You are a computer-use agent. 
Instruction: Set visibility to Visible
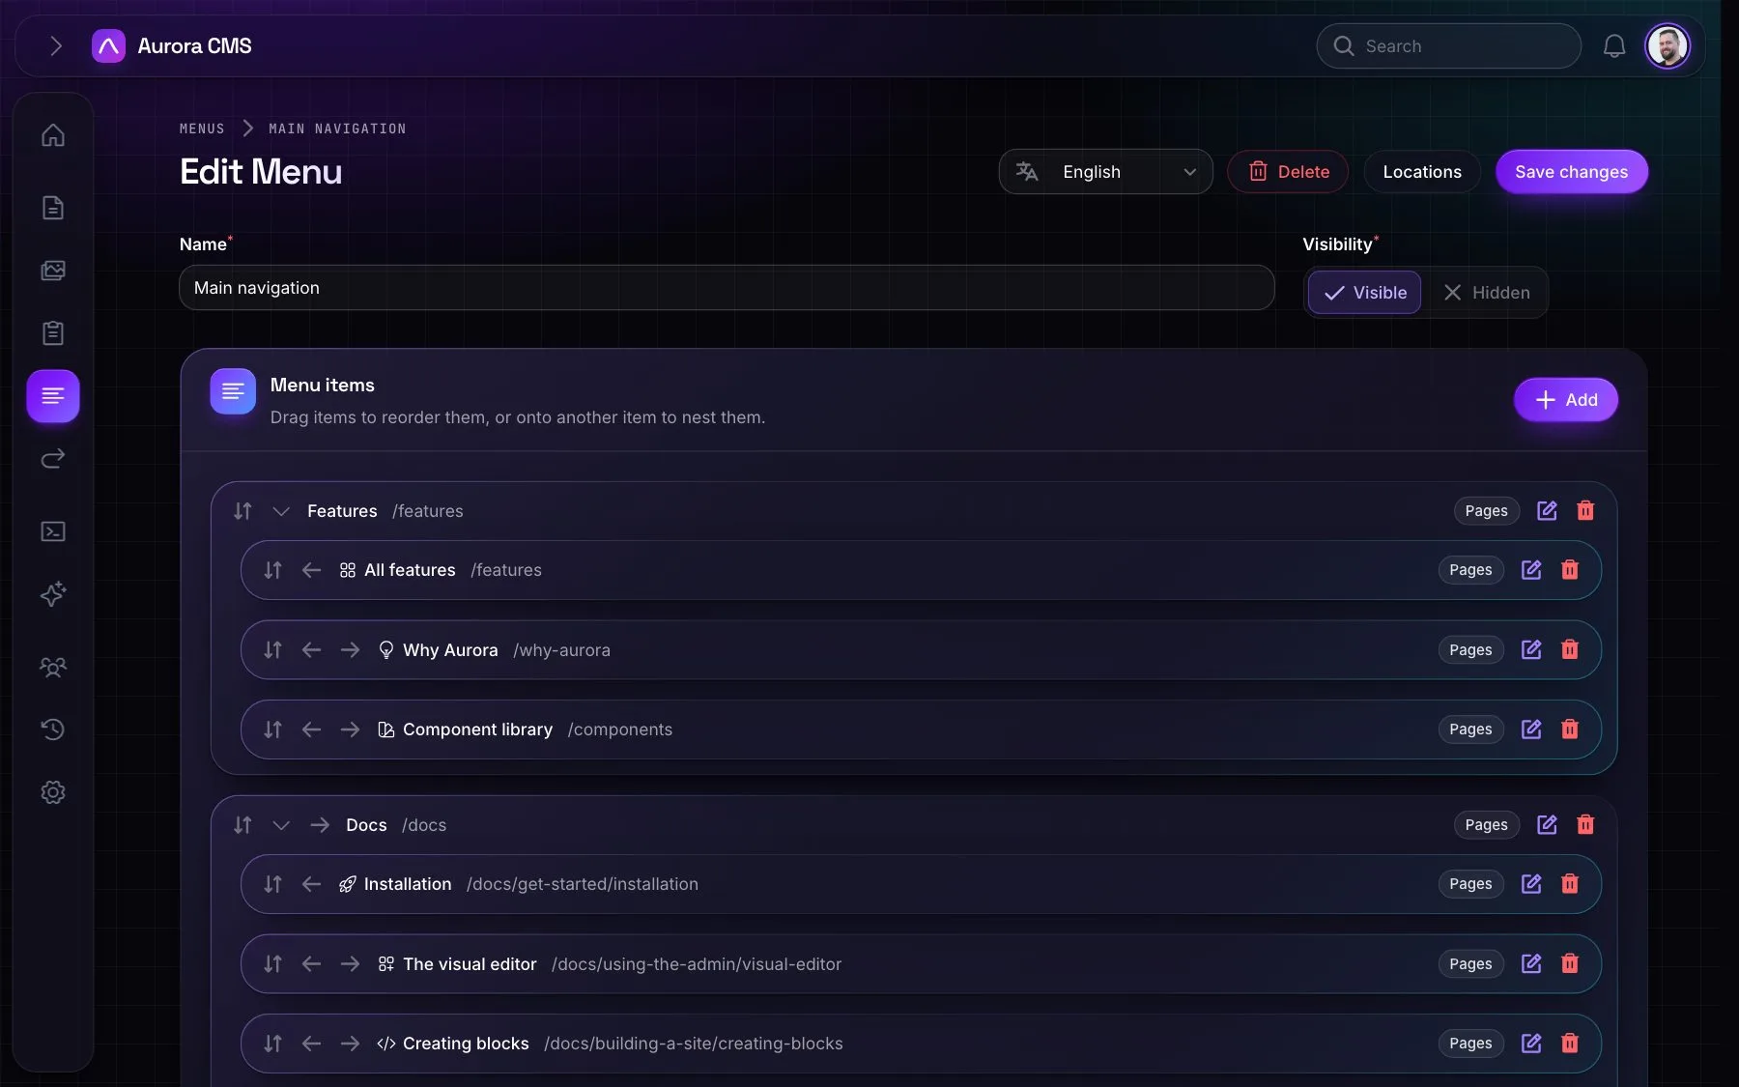(x=1364, y=293)
